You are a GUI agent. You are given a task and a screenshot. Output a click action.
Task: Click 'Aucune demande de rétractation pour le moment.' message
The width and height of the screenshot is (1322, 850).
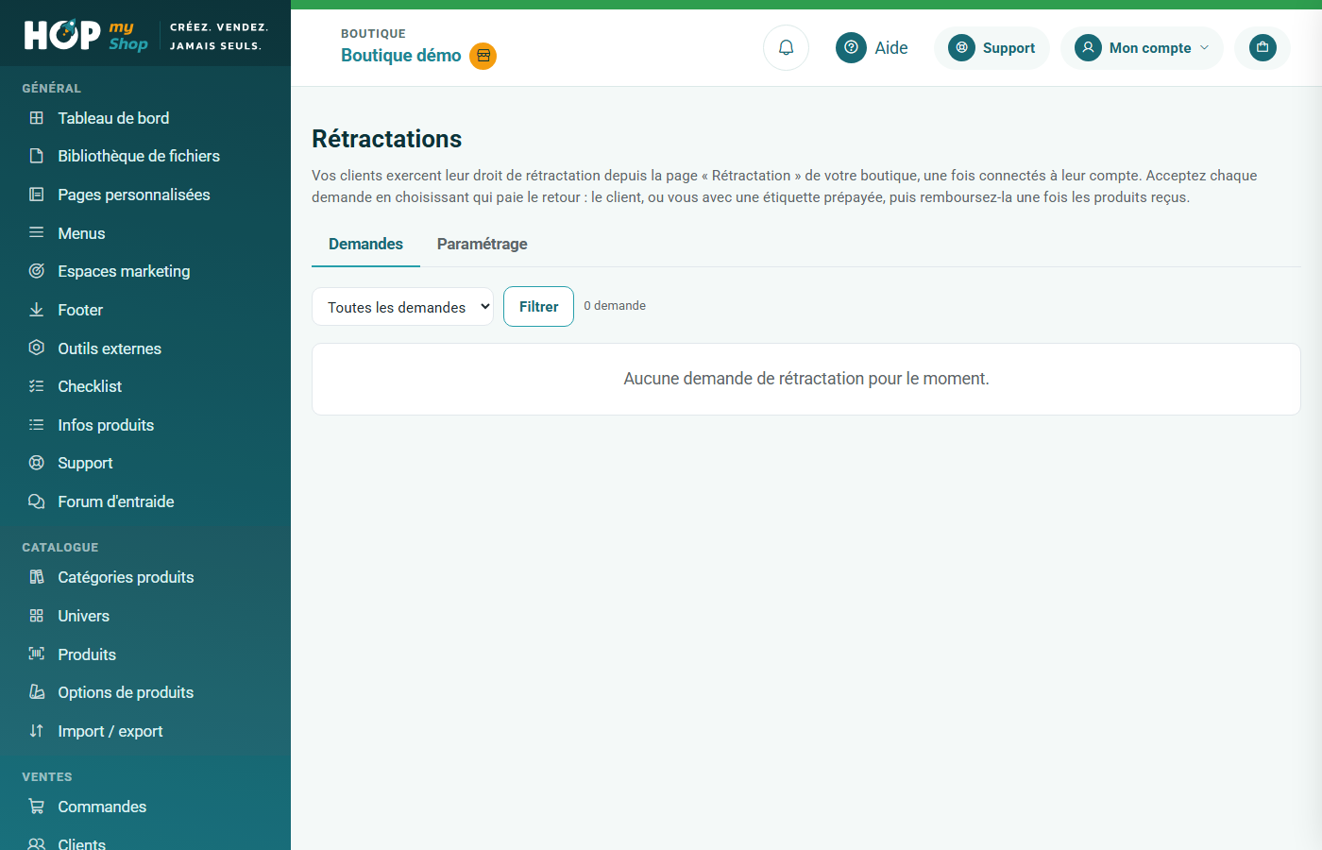coord(806,379)
